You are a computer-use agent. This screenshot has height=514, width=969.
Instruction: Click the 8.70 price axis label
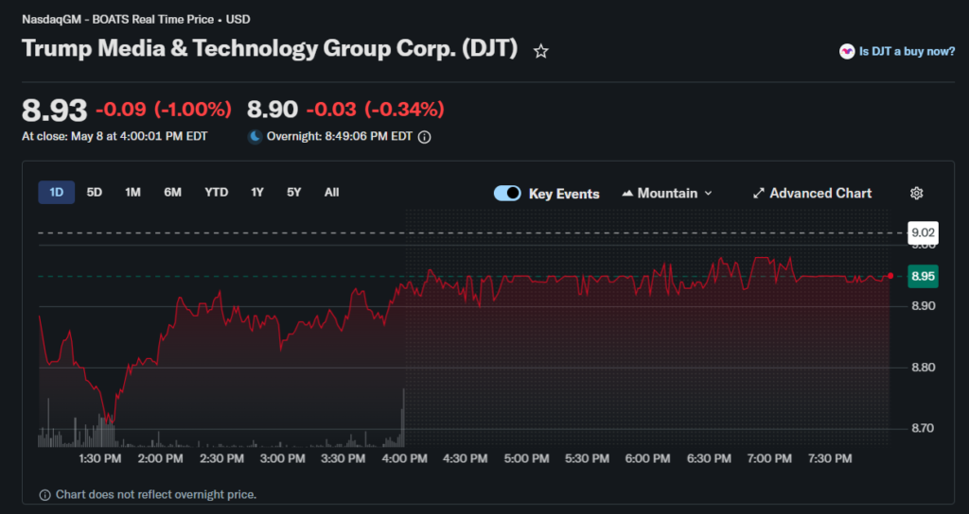(924, 428)
